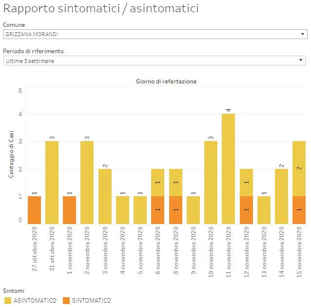The image size is (311, 307).
Task: Click the SINTOMATICO legend label
Action: click(x=91, y=300)
